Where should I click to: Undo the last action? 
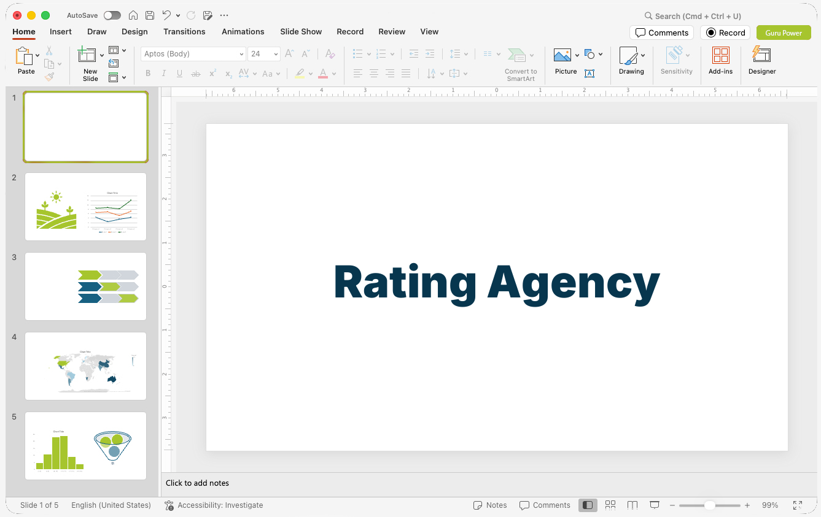point(166,15)
